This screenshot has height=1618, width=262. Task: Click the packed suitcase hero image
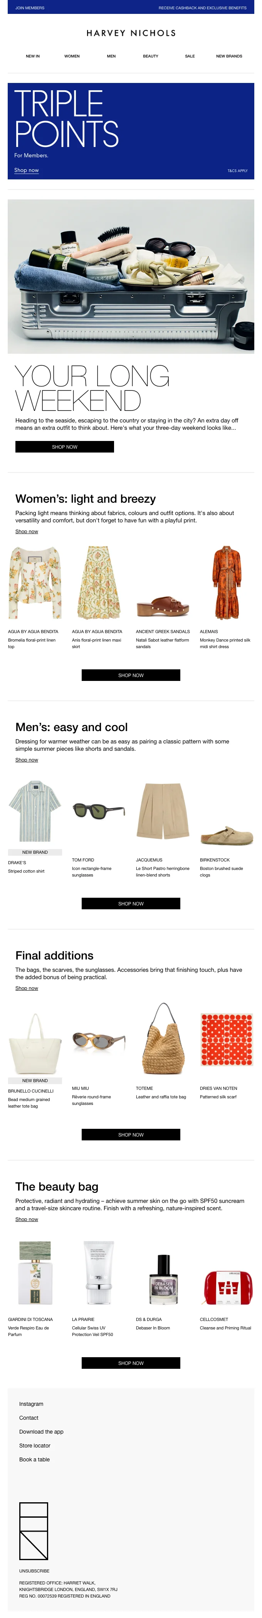(131, 276)
